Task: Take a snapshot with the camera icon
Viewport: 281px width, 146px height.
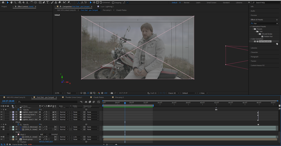Action: (x=112, y=93)
